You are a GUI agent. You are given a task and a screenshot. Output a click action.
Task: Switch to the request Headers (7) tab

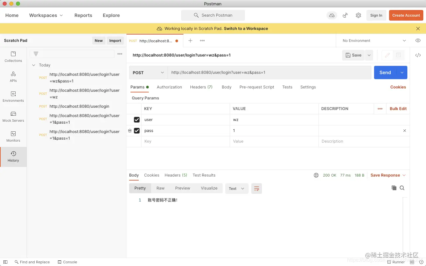[201, 87]
